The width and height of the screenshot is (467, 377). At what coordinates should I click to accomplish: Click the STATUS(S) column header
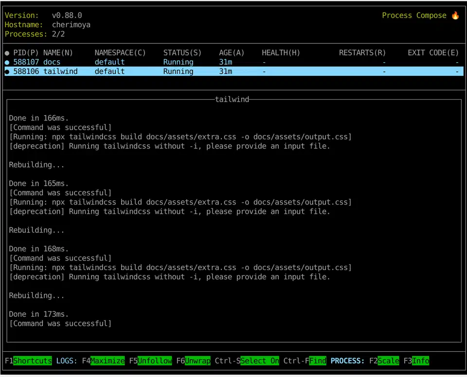click(182, 52)
